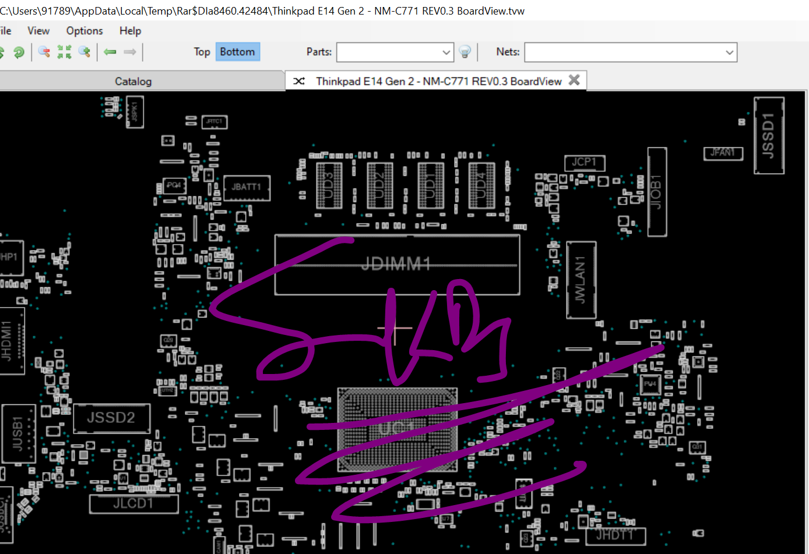This screenshot has width=809, height=554.
Task: Select the Thinkpad E14 Gen 2 BoardView tab
Action: (x=436, y=81)
